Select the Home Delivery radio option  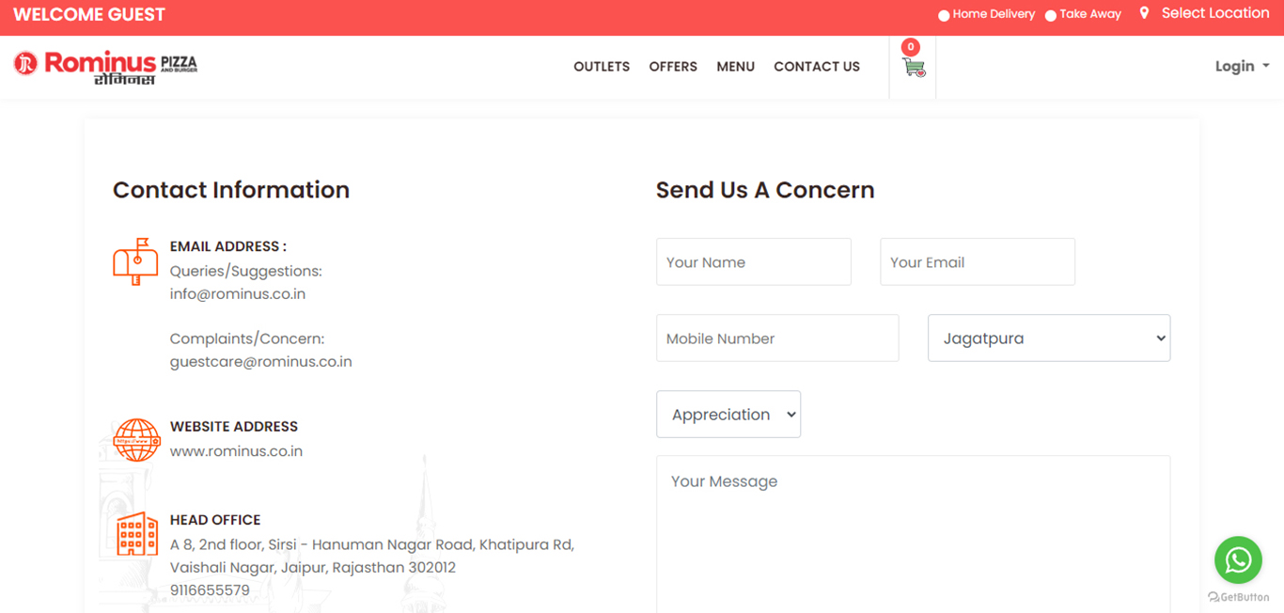(944, 15)
